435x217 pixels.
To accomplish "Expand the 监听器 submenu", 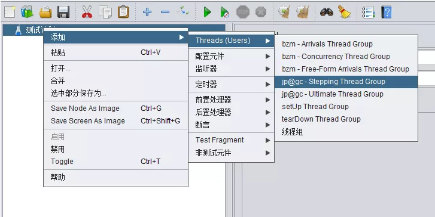I will point(232,69).
